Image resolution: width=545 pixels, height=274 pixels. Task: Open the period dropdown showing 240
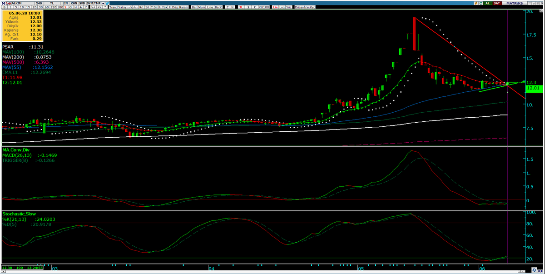point(39,2)
